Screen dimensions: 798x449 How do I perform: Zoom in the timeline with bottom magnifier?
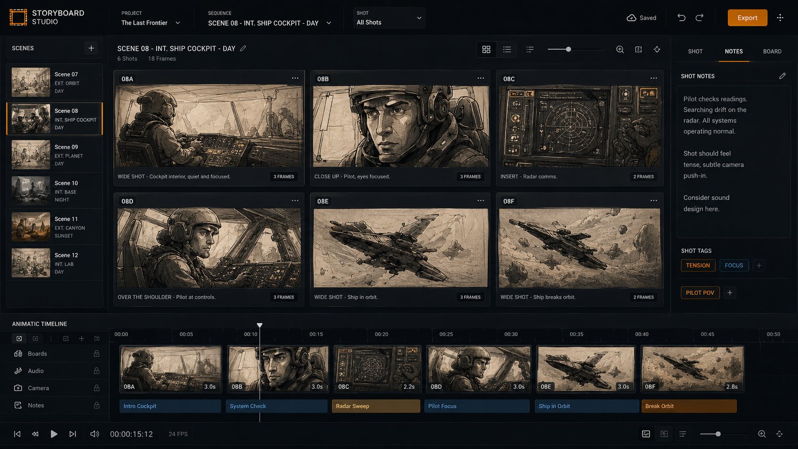pyautogui.click(x=762, y=434)
